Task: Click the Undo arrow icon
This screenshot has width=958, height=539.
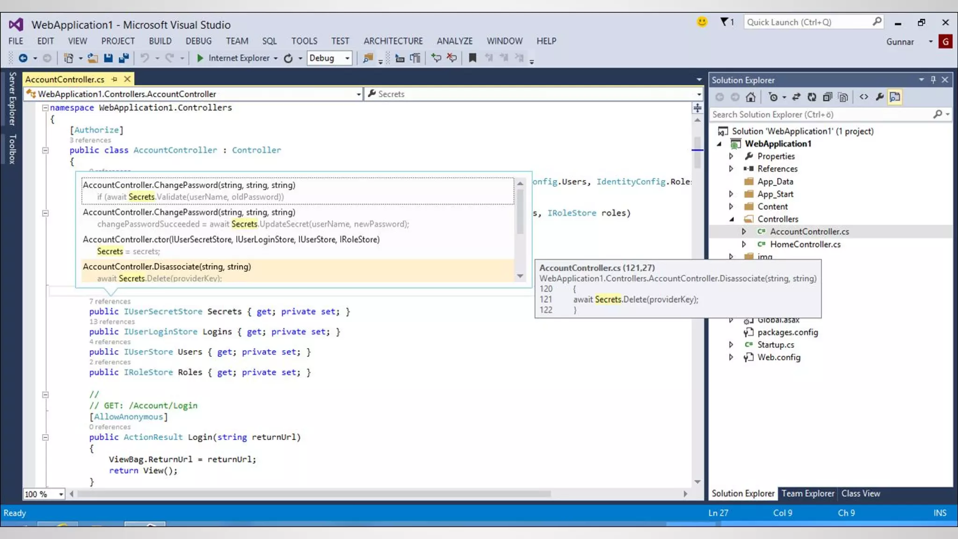Action: pyautogui.click(x=145, y=58)
